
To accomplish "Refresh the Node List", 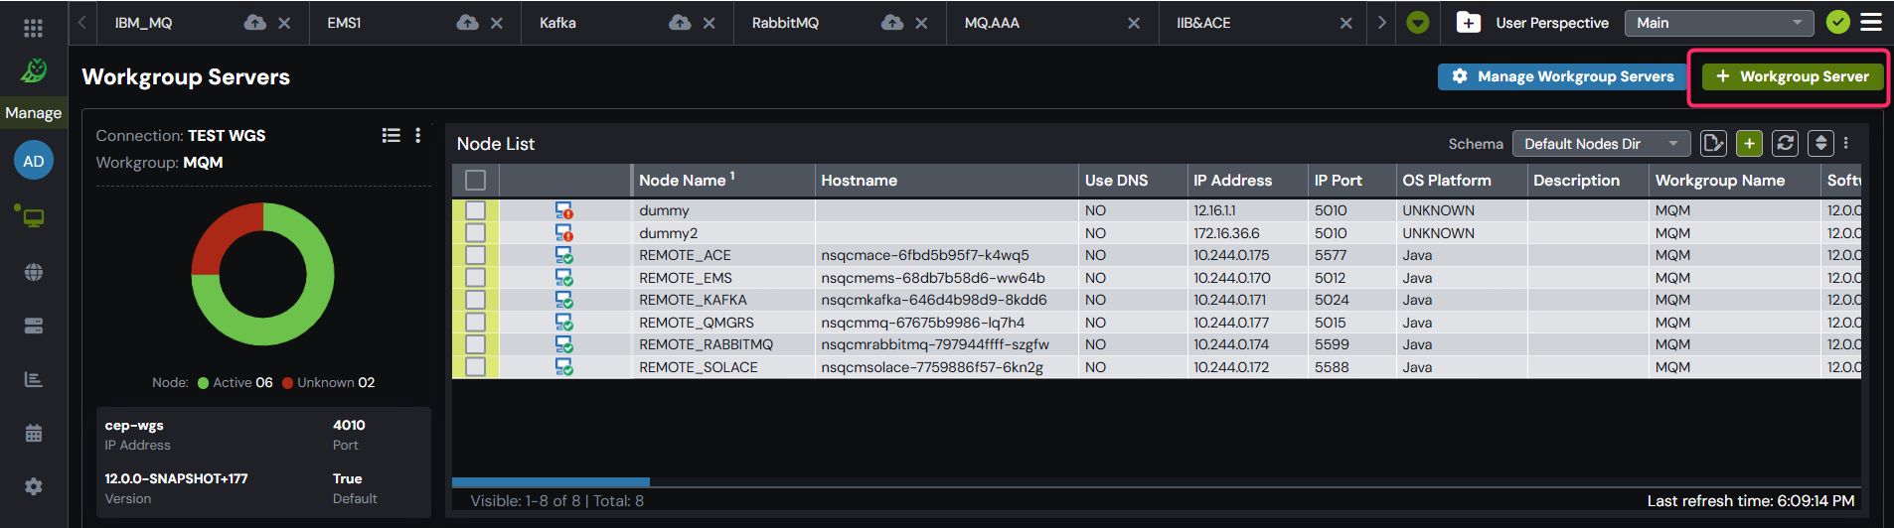I will coord(1785,143).
